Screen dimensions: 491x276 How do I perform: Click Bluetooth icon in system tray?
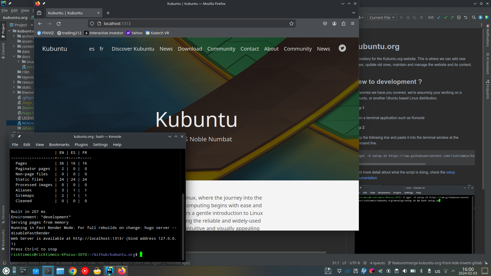421,271
